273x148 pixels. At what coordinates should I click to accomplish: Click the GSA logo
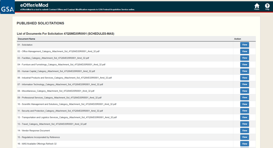click(7, 7)
